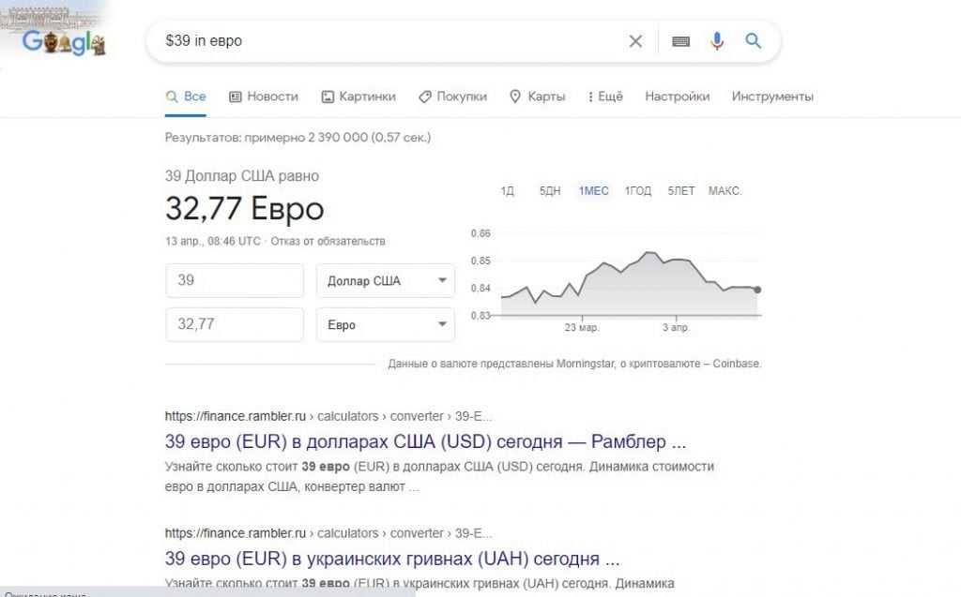Open the Настройки settings menu
The width and height of the screenshot is (961, 597).
pos(677,97)
